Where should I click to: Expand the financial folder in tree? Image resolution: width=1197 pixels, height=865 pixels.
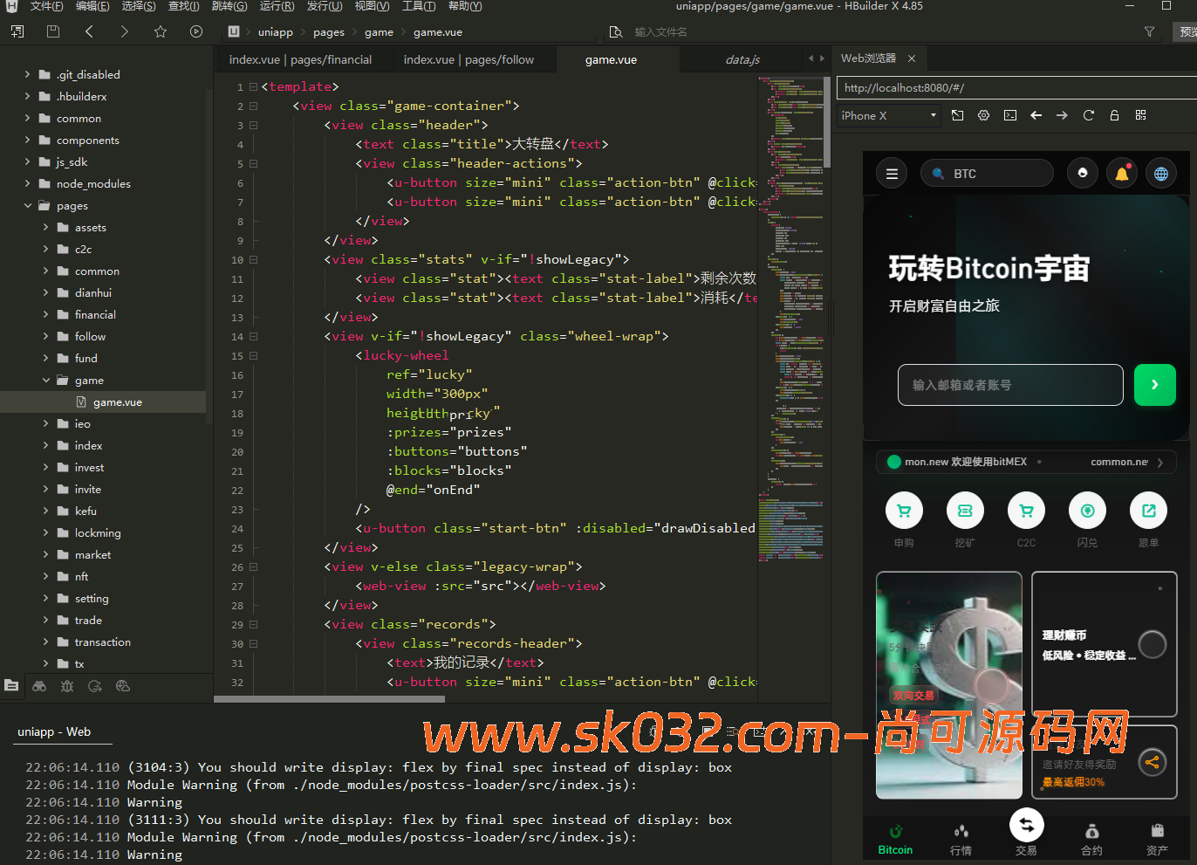tap(46, 314)
